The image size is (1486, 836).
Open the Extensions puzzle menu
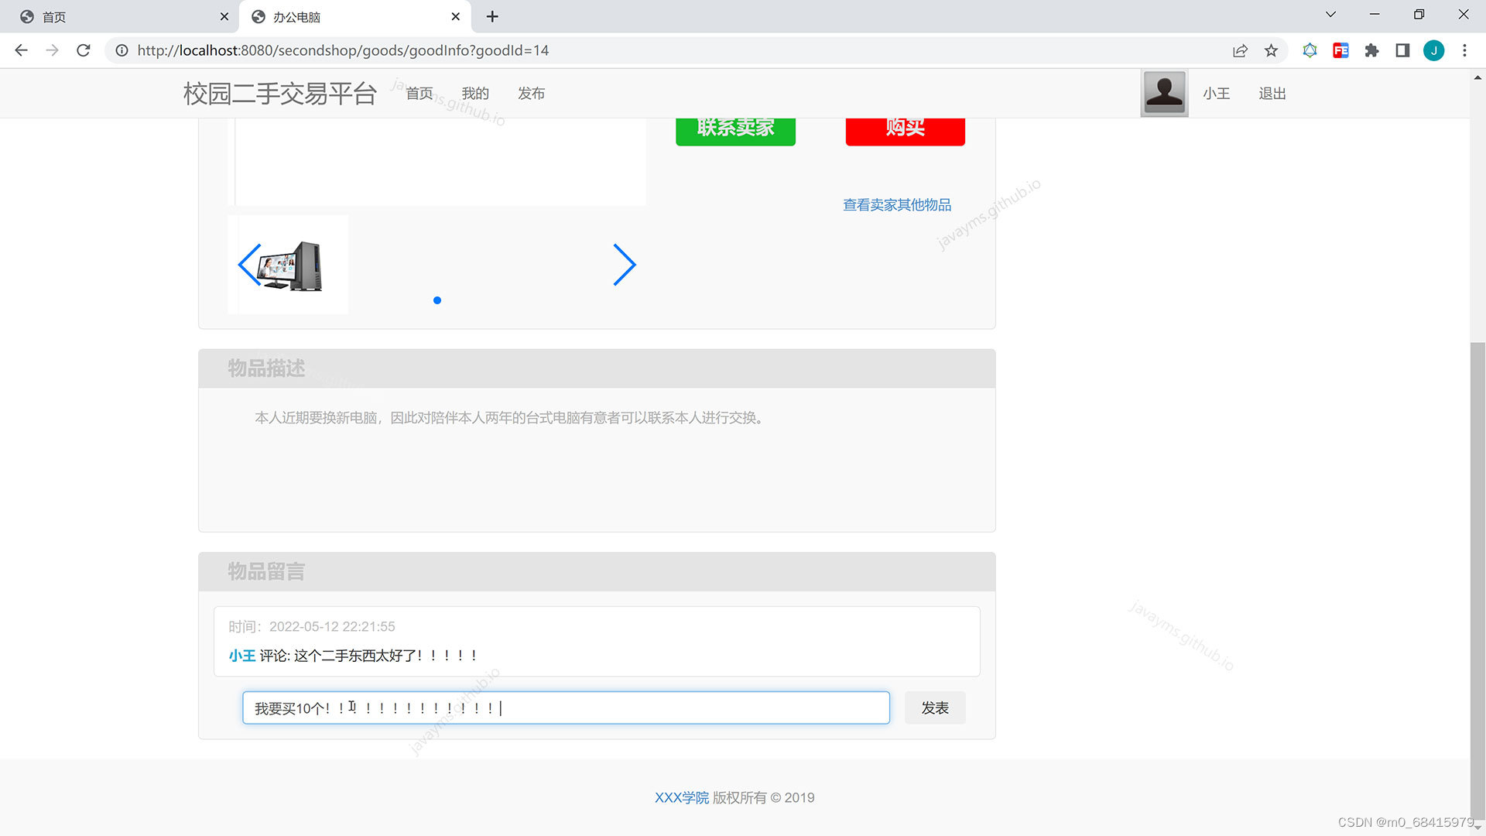click(1371, 50)
